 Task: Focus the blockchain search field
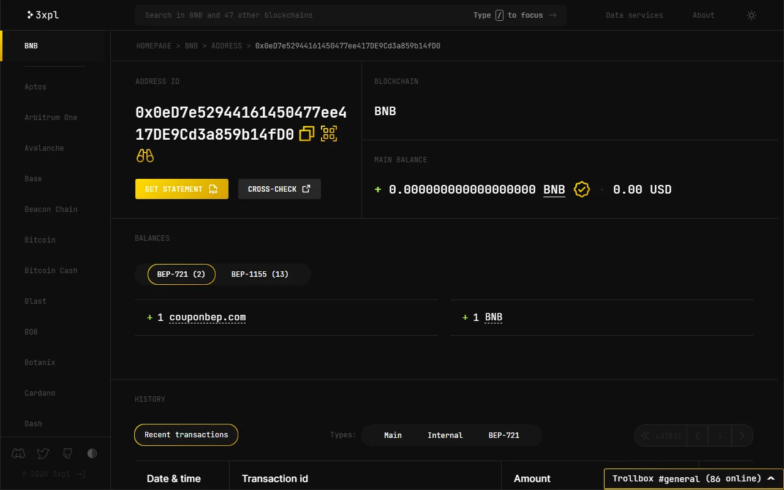351,15
